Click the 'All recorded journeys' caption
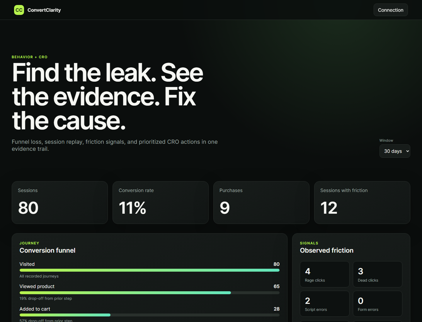The height and width of the screenshot is (322, 422). (x=39, y=276)
